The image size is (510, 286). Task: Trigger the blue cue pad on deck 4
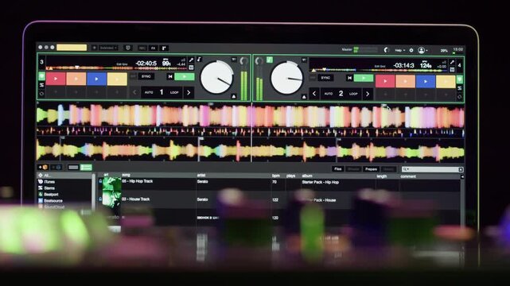coord(426,81)
